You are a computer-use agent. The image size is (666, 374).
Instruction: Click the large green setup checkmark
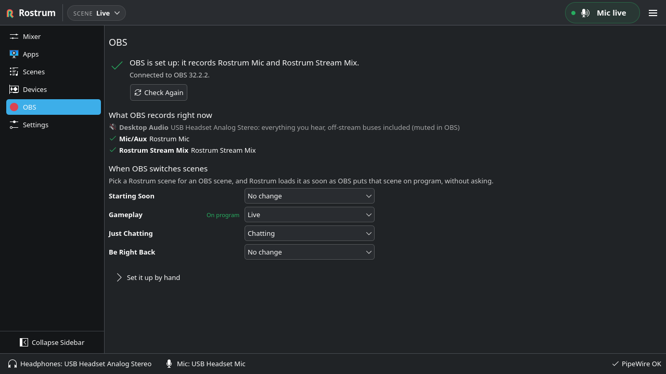click(117, 65)
